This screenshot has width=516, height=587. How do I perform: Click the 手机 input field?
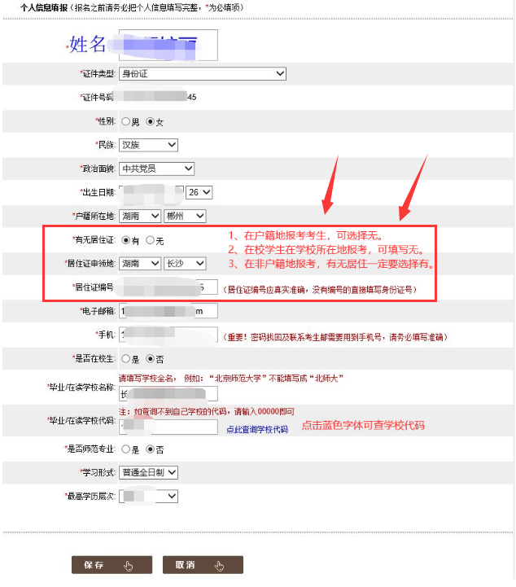[168, 335]
